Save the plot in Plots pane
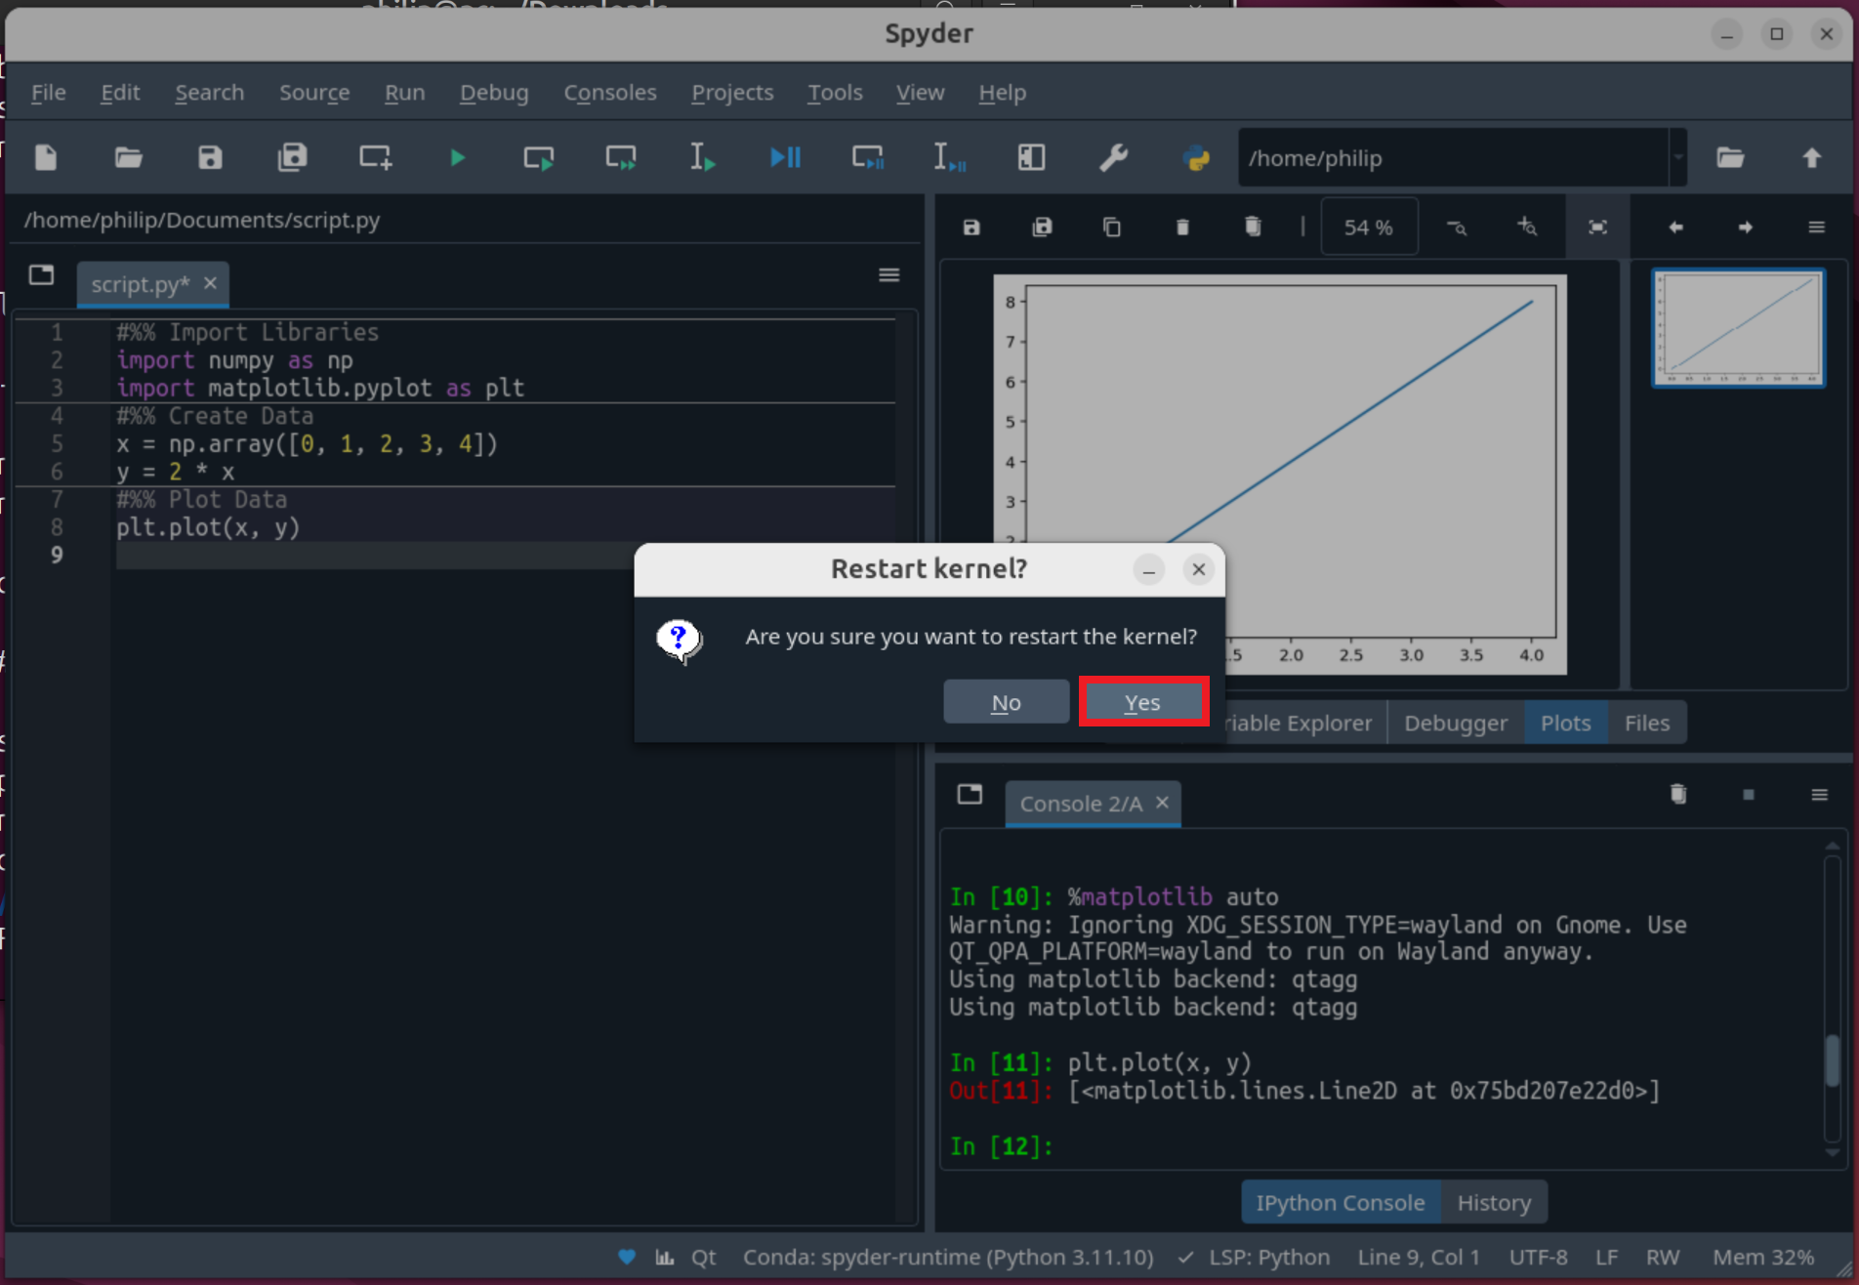 pos(971,228)
